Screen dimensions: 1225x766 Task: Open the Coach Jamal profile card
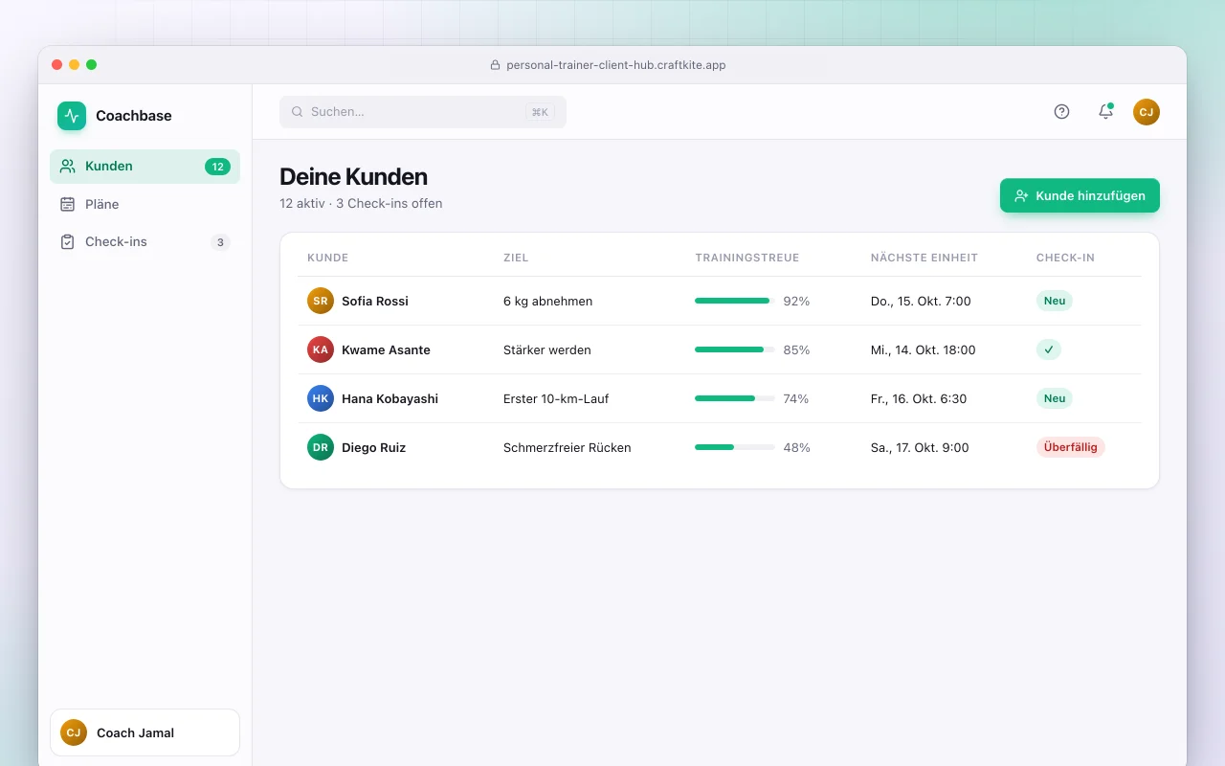click(x=145, y=732)
